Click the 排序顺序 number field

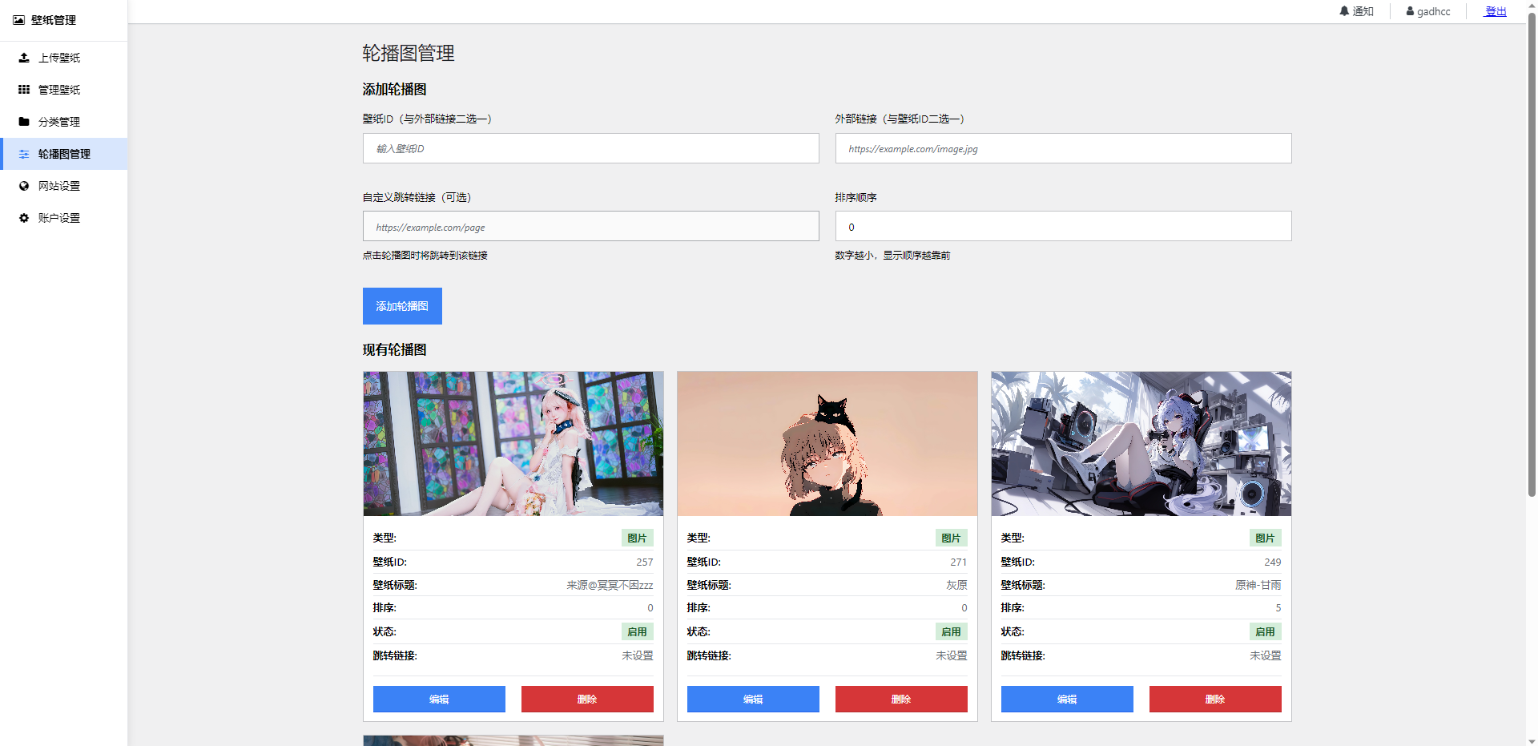tap(1063, 227)
